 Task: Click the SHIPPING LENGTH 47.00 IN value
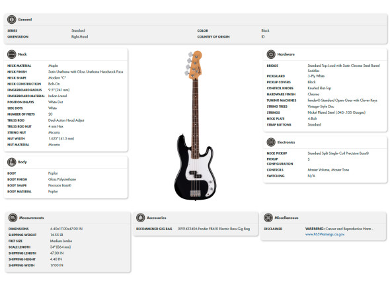click(x=57, y=253)
